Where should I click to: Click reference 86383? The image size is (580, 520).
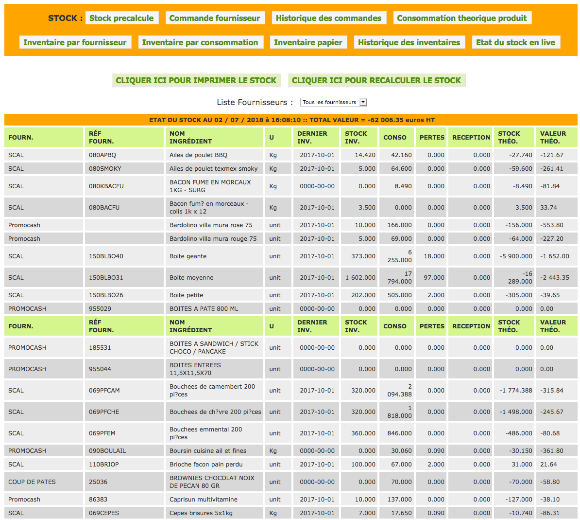tap(98, 500)
